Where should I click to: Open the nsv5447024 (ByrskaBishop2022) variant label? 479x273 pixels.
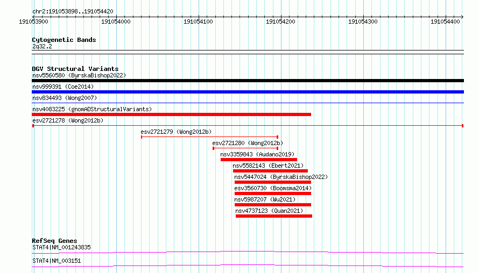(281, 177)
